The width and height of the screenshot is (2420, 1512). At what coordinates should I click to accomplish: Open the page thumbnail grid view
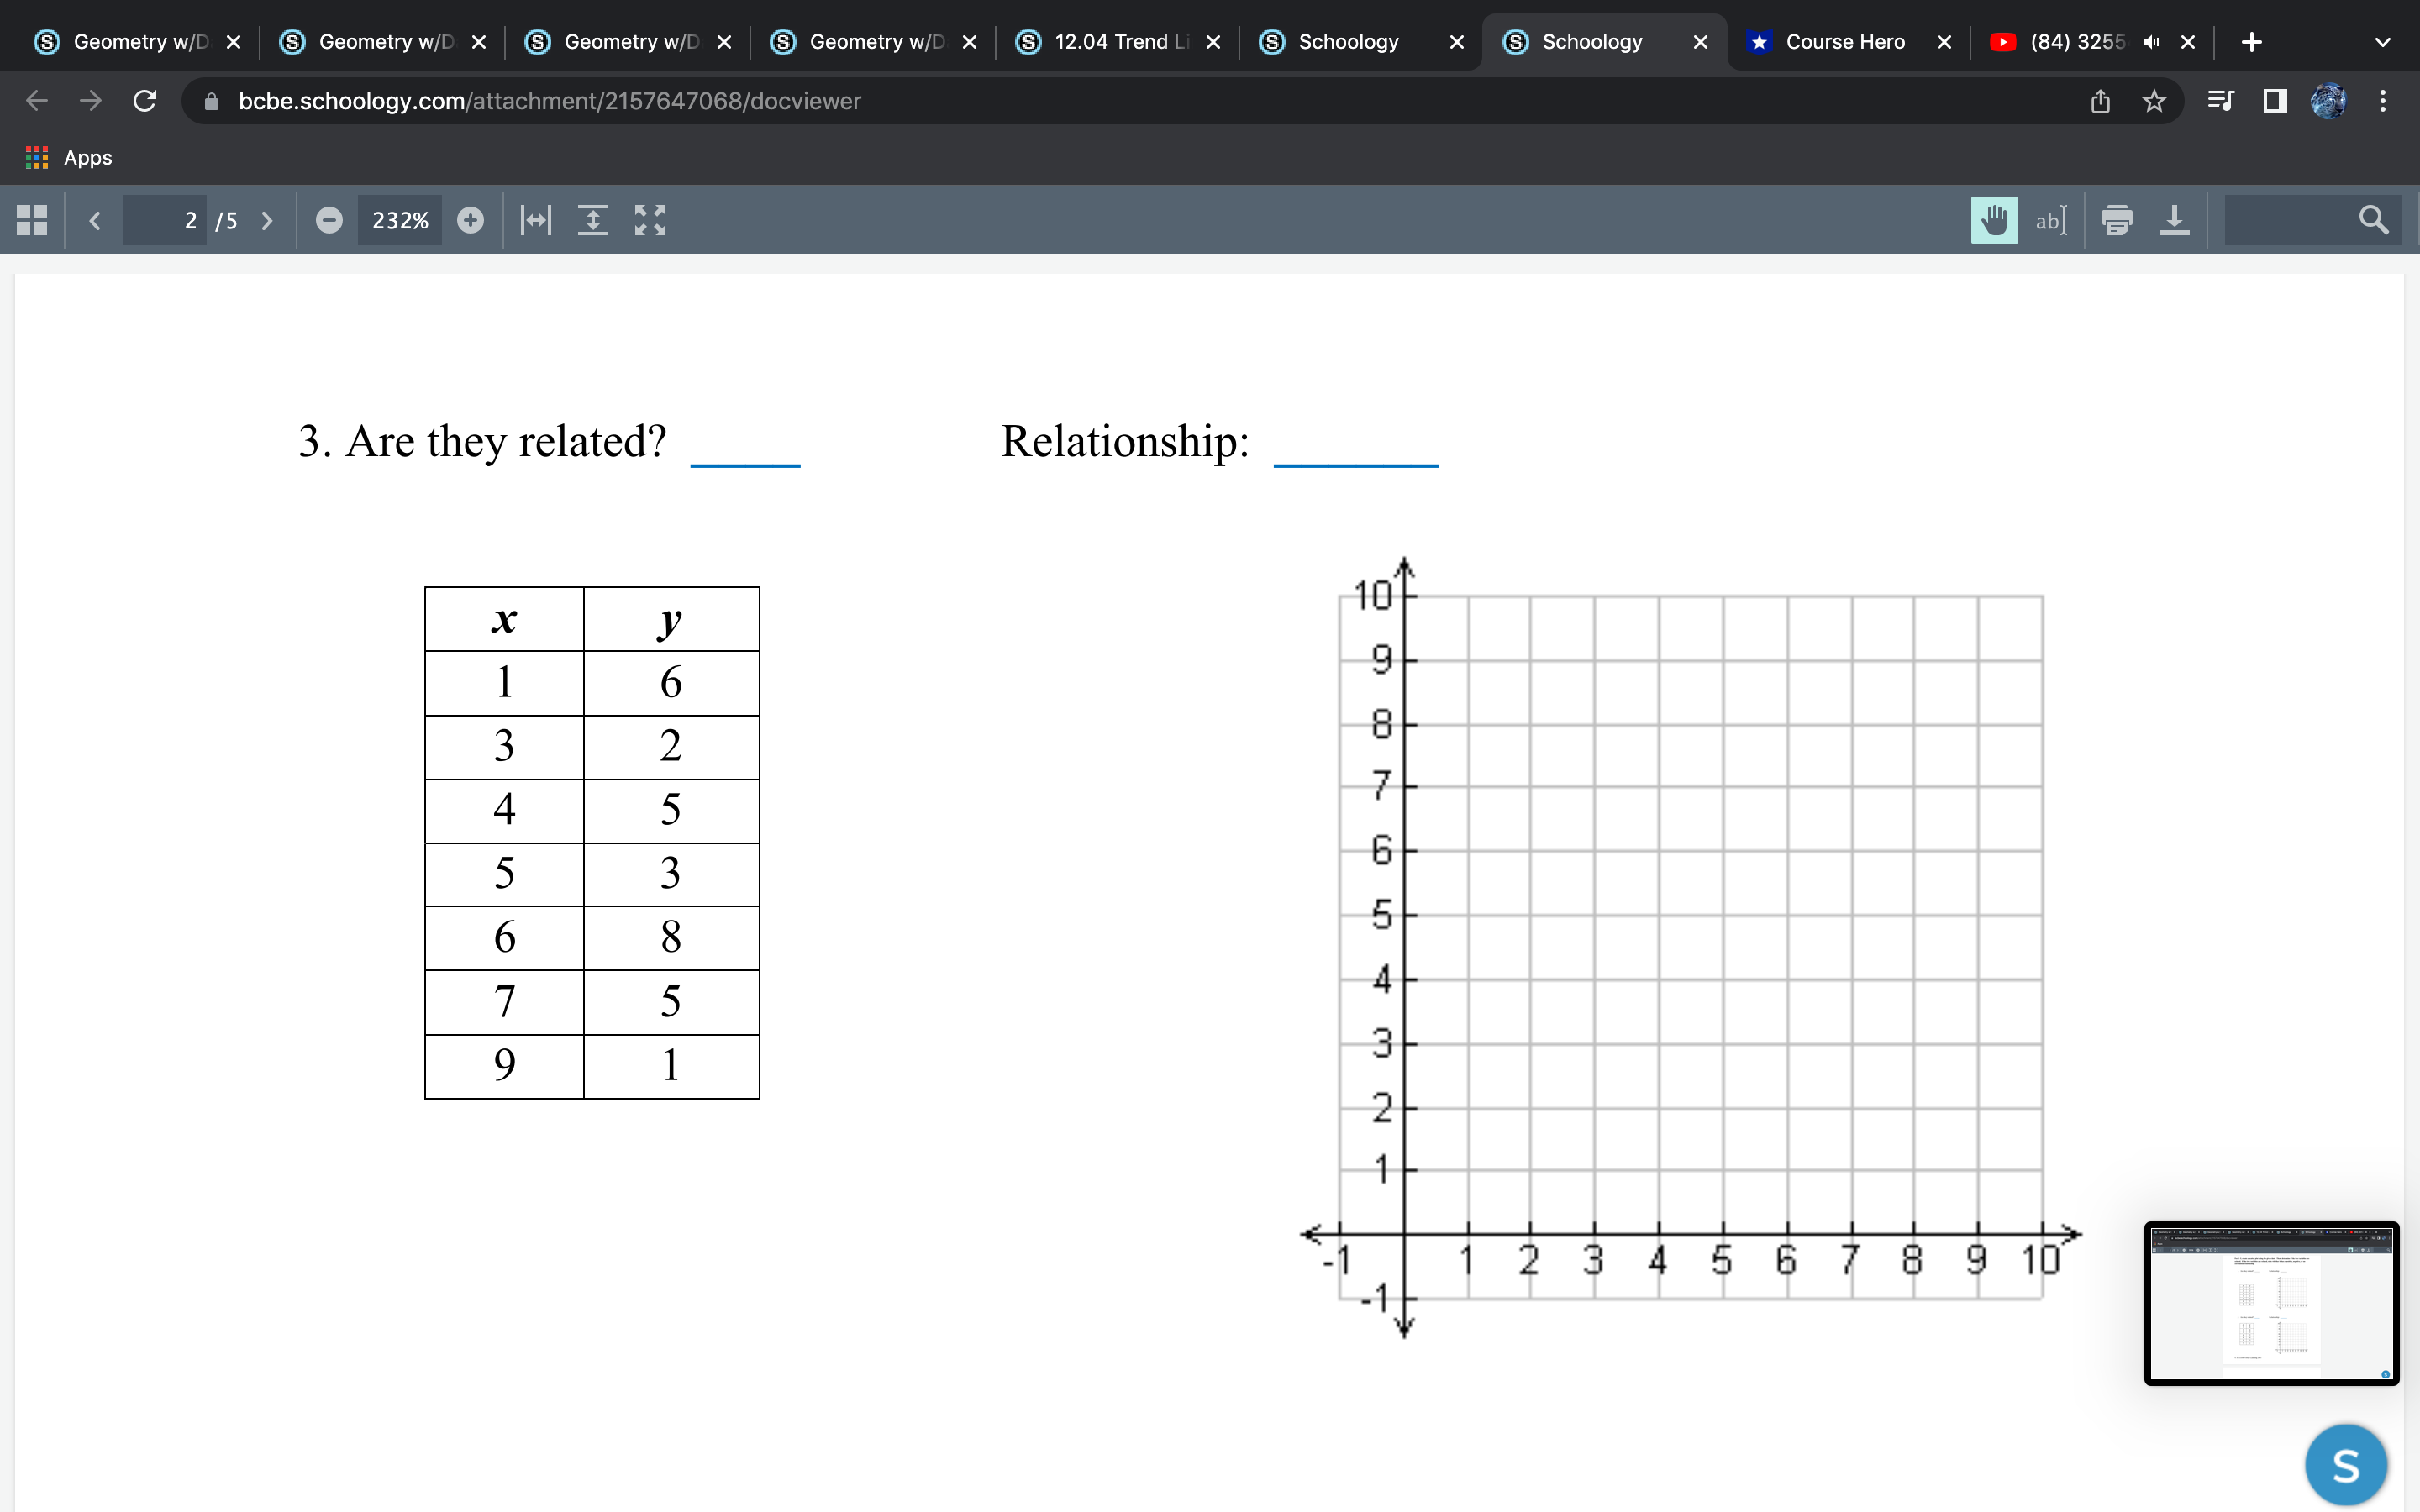pos(30,219)
